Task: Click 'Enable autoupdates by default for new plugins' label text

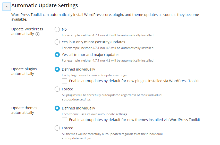Action: [134, 81]
